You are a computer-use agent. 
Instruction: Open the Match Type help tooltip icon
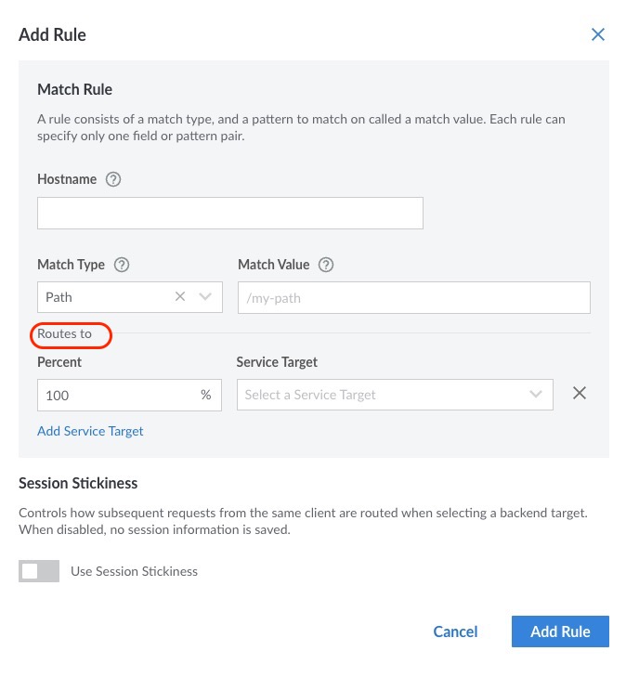(x=122, y=265)
